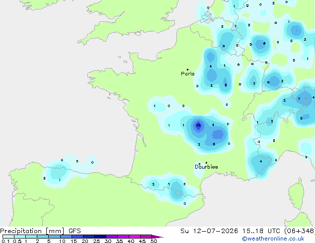The image size is (315, 243).
Task: Select the 40–45 mm magenta legend swatch
Action: pyautogui.click(x=135, y=237)
